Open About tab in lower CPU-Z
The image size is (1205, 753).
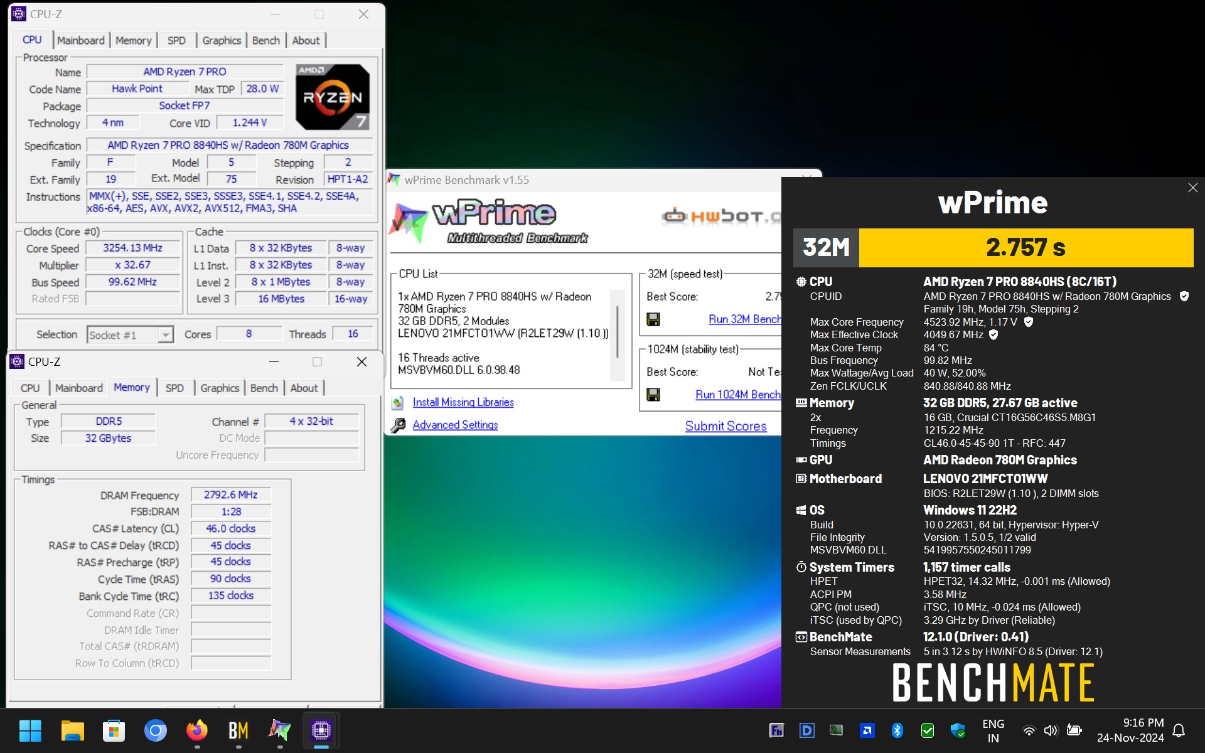point(304,388)
